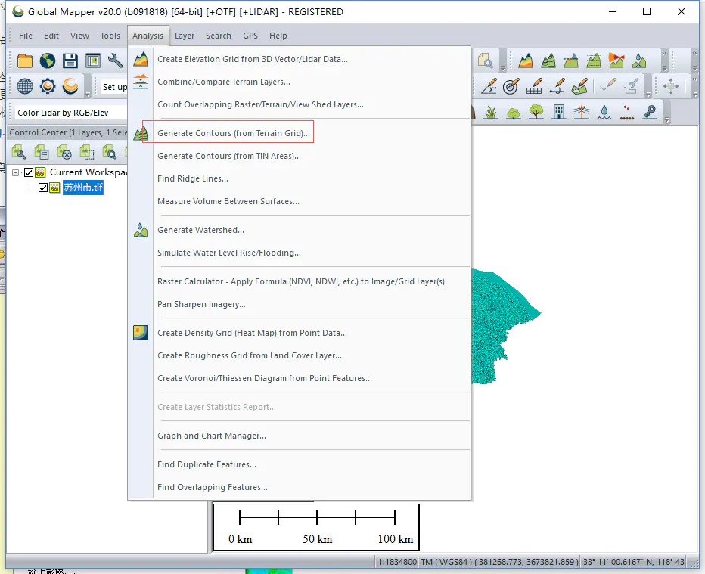Click the terrain cut mountain toolbar icon
Image resolution: width=705 pixels, height=574 pixels.
tap(571, 61)
